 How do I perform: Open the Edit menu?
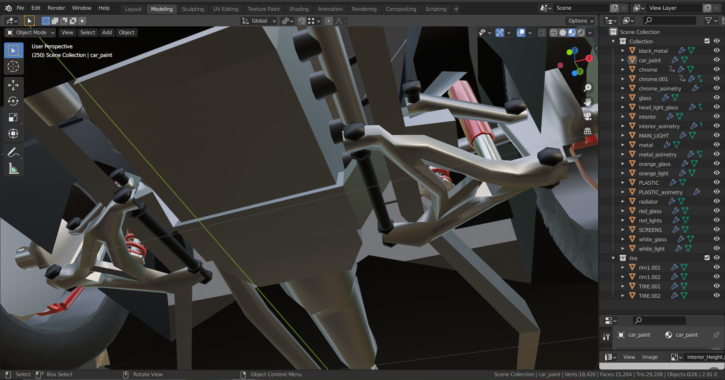click(36, 8)
